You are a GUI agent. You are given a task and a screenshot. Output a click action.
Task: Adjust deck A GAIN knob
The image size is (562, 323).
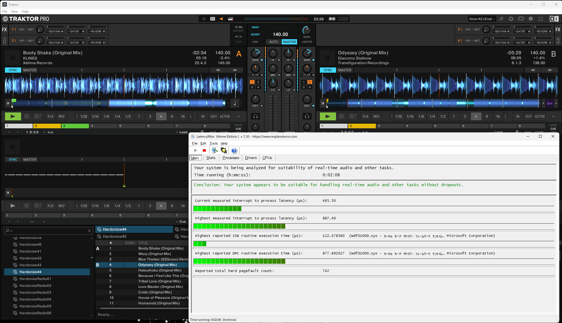click(255, 53)
